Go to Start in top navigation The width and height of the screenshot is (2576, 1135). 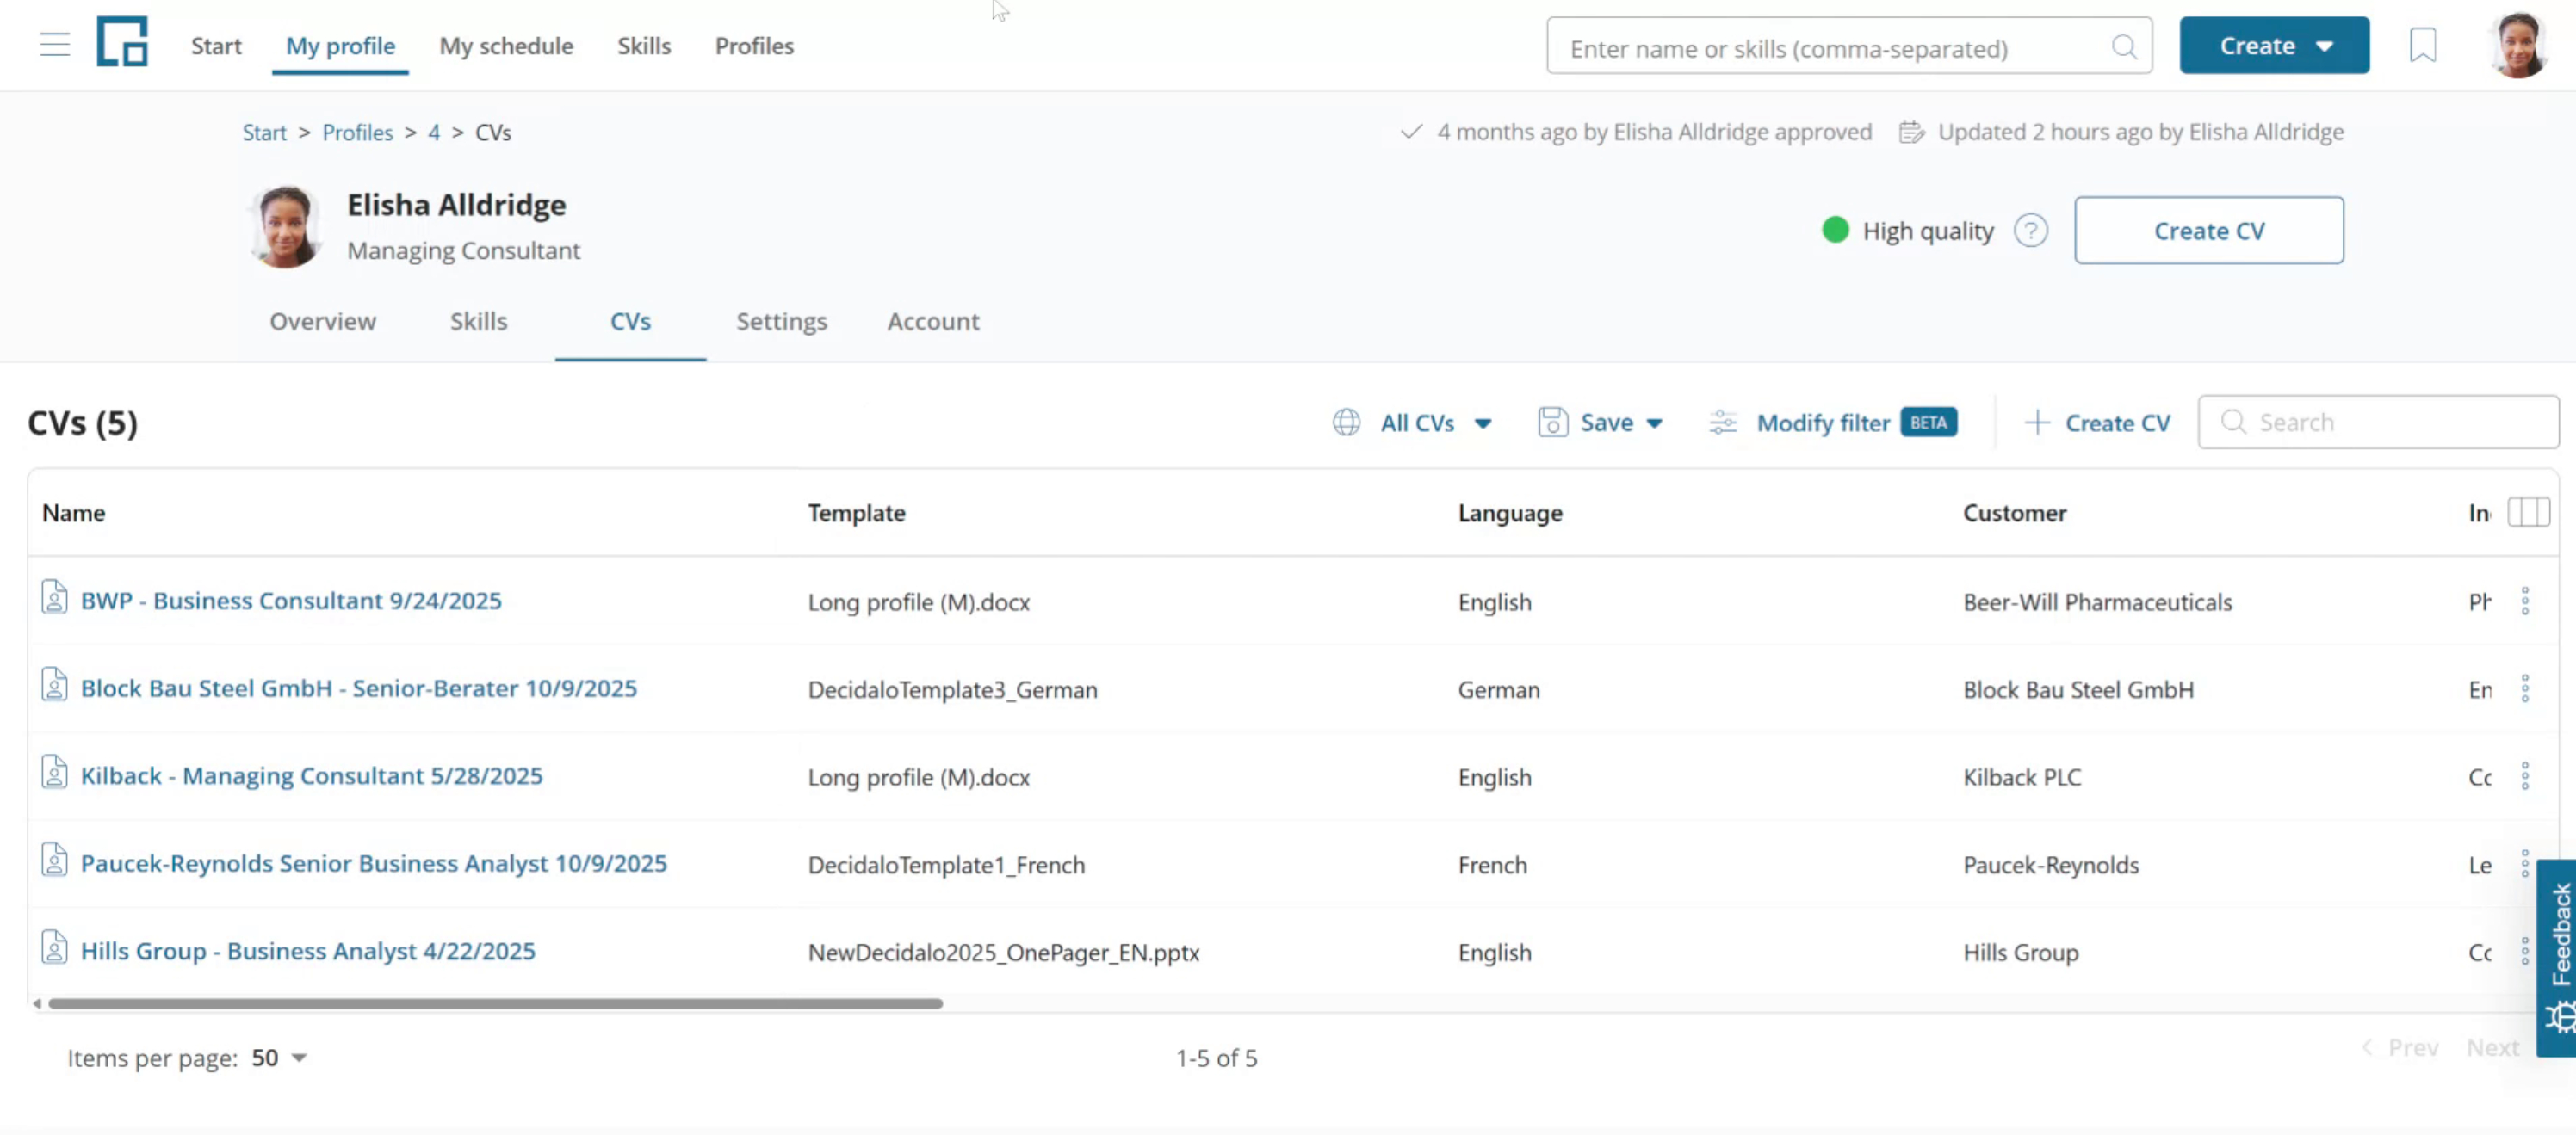coord(216,46)
